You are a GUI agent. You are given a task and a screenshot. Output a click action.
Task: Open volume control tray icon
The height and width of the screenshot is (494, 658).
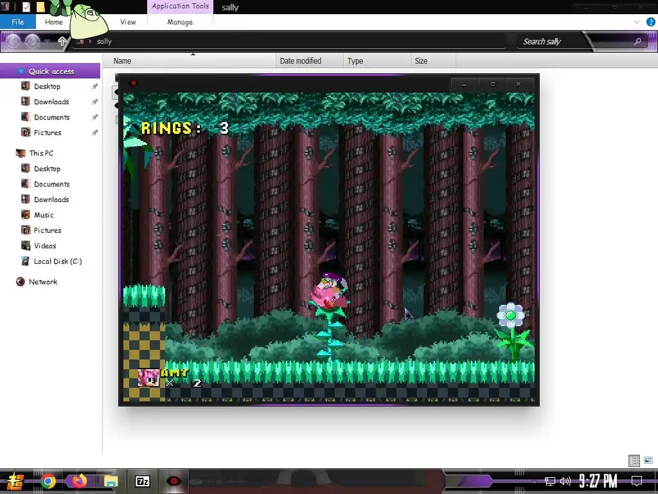coord(565,481)
